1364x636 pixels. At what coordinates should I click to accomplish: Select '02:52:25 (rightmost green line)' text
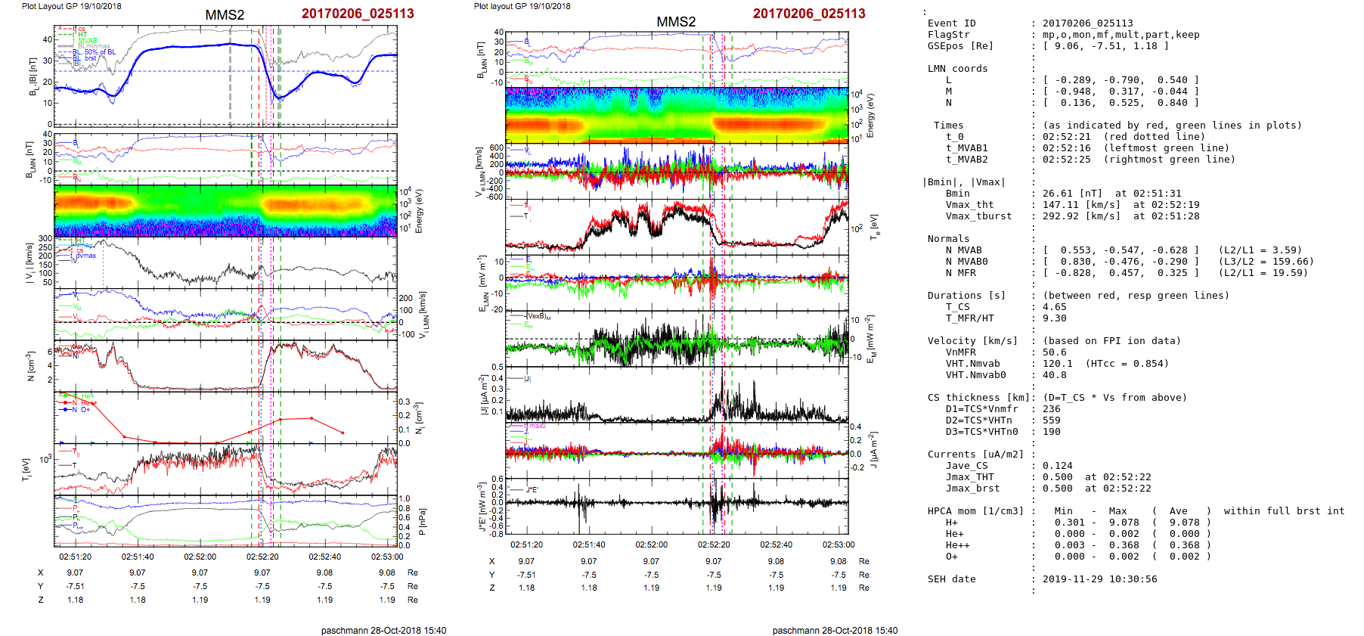pos(1139,160)
